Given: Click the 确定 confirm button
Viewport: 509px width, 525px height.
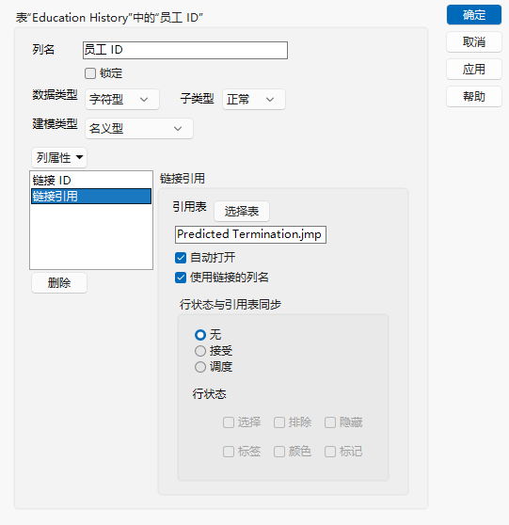Looking at the screenshot, I should (474, 15).
